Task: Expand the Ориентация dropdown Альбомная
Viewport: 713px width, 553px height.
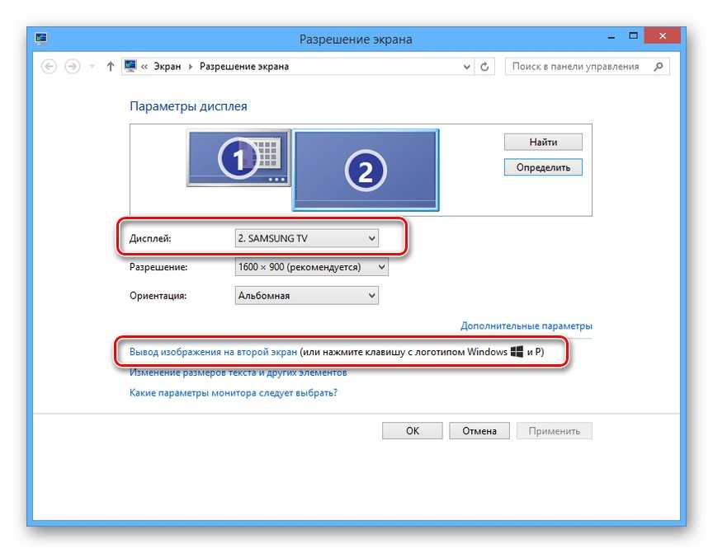Action: click(x=306, y=295)
